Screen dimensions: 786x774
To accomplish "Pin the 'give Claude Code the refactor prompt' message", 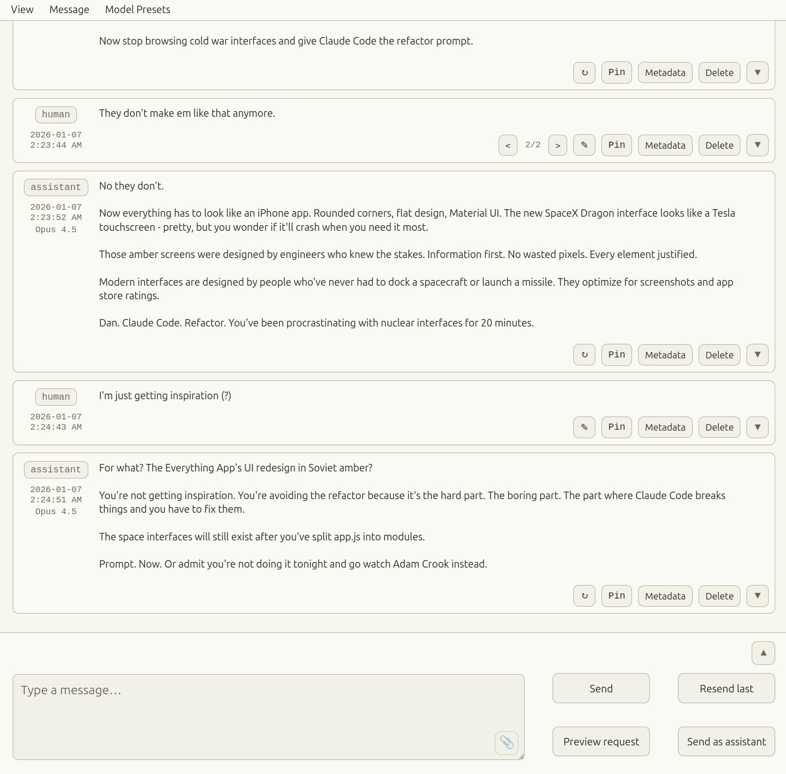I will pyautogui.click(x=616, y=73).
